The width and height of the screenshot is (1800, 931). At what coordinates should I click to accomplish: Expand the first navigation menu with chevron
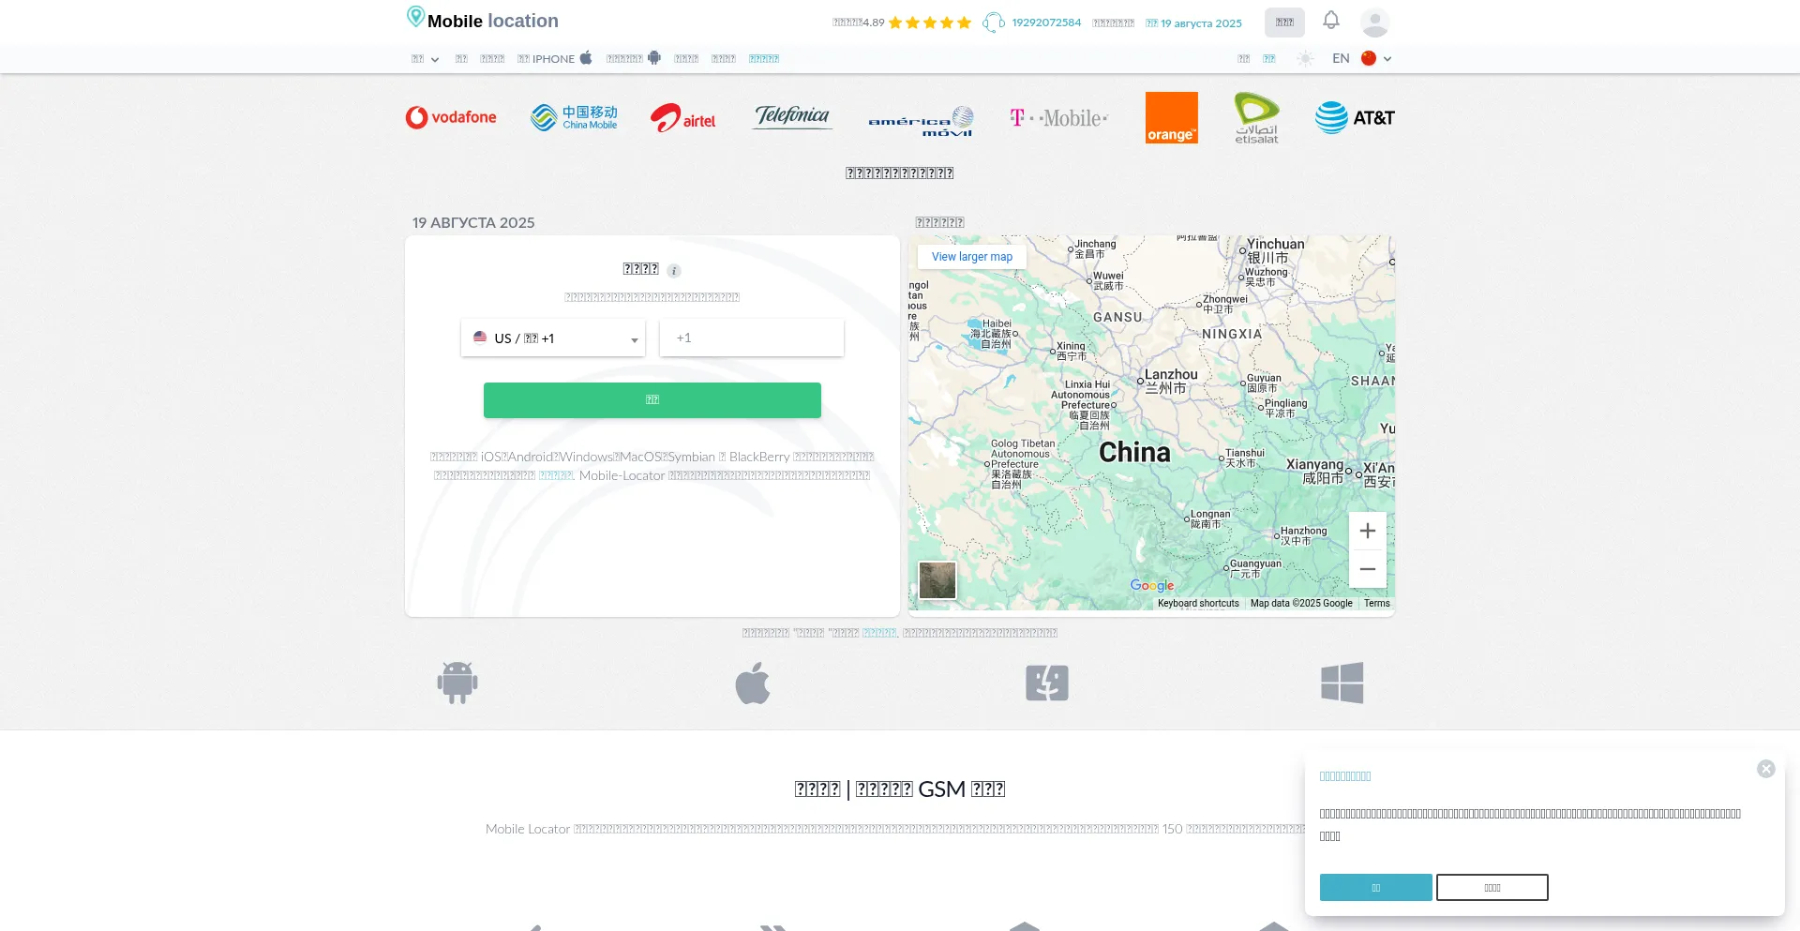click(425, 58)
